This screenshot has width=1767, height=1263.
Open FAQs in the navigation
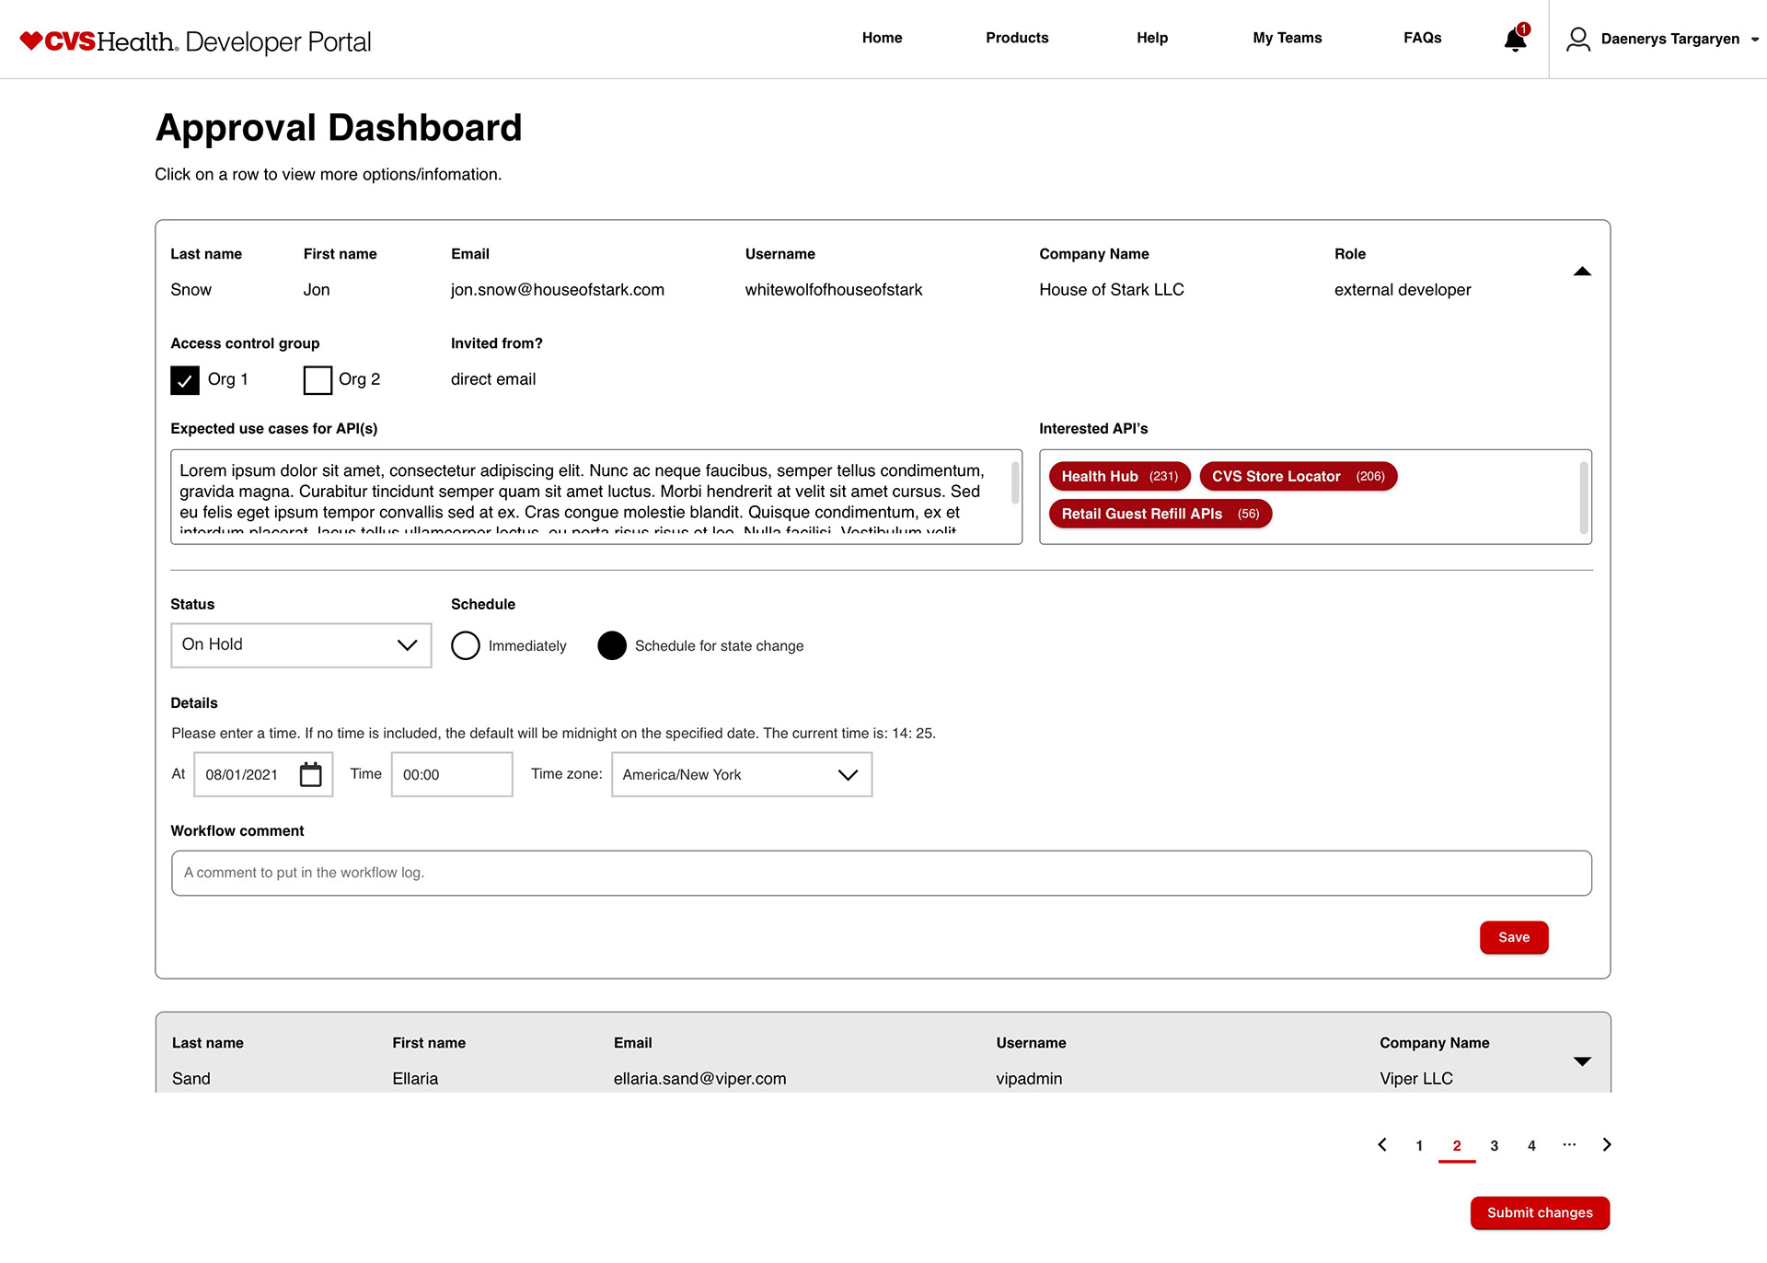pyautogui.click(x=1422, y=38)
